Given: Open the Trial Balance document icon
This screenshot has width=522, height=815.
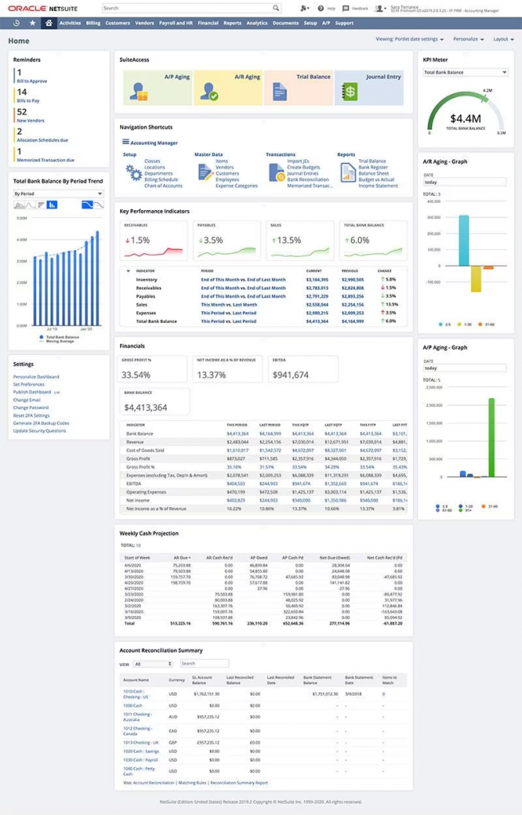Looking at the screenshot, I should (280, 92).
